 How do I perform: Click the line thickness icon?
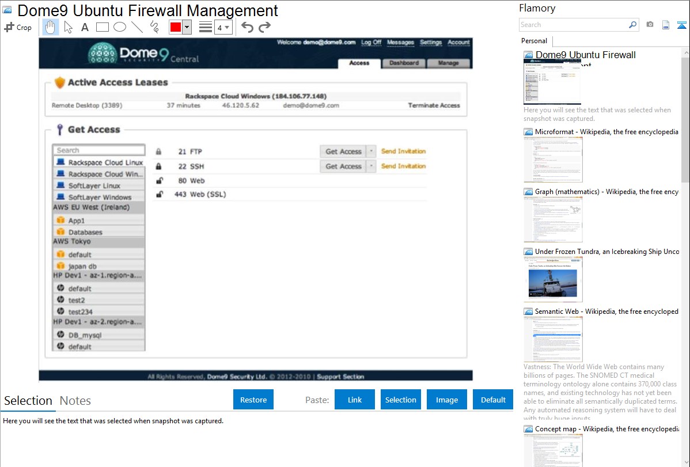coord(206,27)
